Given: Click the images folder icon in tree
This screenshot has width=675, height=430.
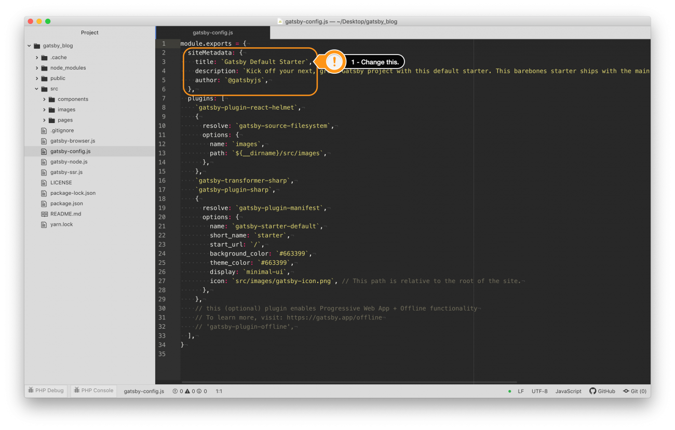Looking at the screenshot, I should (x=52, y=110).
